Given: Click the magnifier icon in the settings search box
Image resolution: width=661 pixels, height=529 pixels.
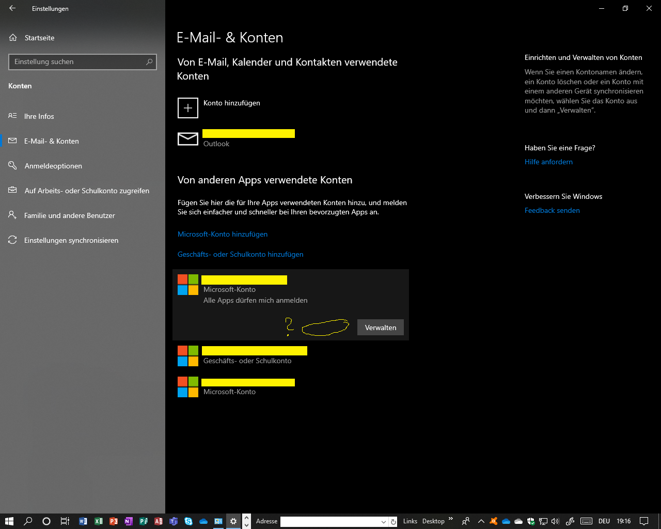Looking at the screenshot, I should (x=149, y=62).
